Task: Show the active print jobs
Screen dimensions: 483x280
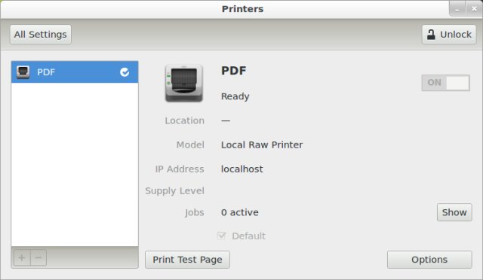Action: (454, 212)
